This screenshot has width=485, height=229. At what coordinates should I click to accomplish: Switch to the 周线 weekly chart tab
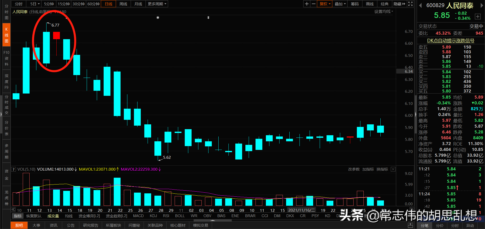coord(123,4)
